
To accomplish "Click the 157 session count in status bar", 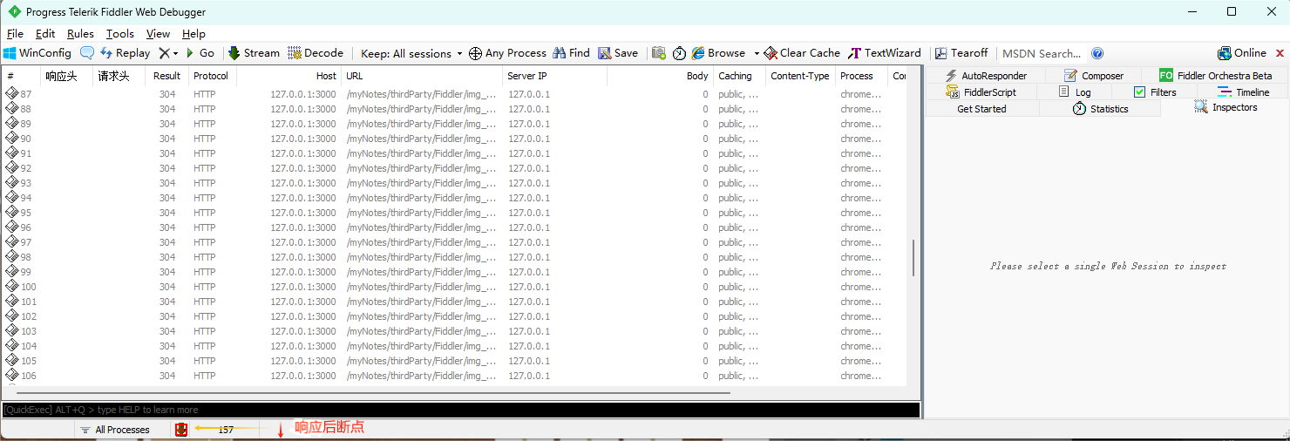I will tap(226, 430).
